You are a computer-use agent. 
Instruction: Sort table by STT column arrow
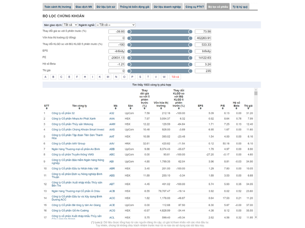click(x=47, y=109)
